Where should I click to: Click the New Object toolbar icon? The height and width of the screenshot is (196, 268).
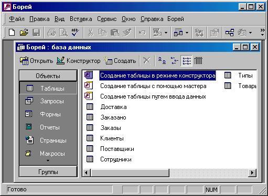tap(242, 32)
